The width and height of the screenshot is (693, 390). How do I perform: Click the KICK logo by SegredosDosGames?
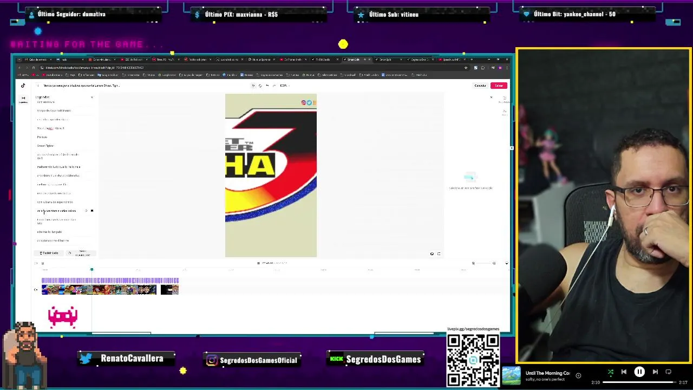337,359
